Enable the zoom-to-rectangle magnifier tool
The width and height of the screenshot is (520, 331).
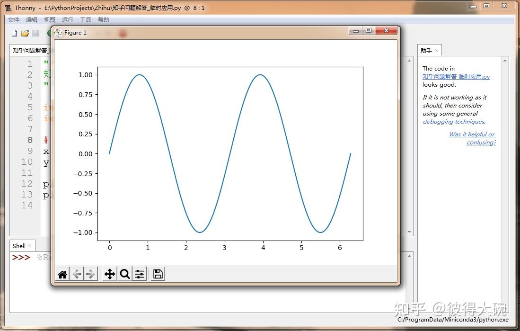125,273
